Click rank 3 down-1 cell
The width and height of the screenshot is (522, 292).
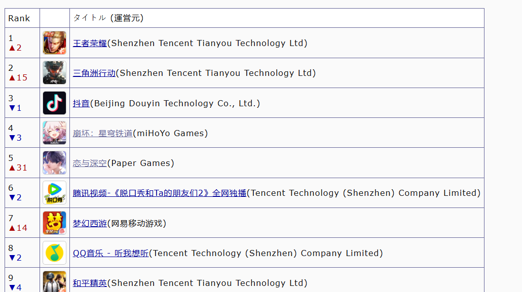(22, 103)
